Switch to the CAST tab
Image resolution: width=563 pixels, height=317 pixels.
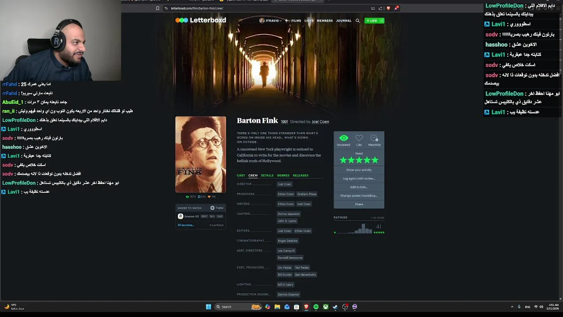tap(241, 175)
